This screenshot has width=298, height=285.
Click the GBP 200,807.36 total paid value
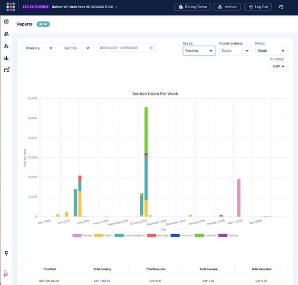click(49, 281)
